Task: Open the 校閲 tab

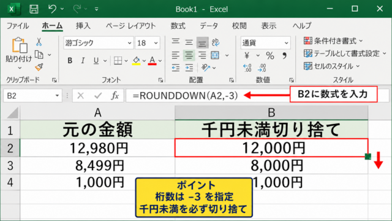Action: point(239,26)
